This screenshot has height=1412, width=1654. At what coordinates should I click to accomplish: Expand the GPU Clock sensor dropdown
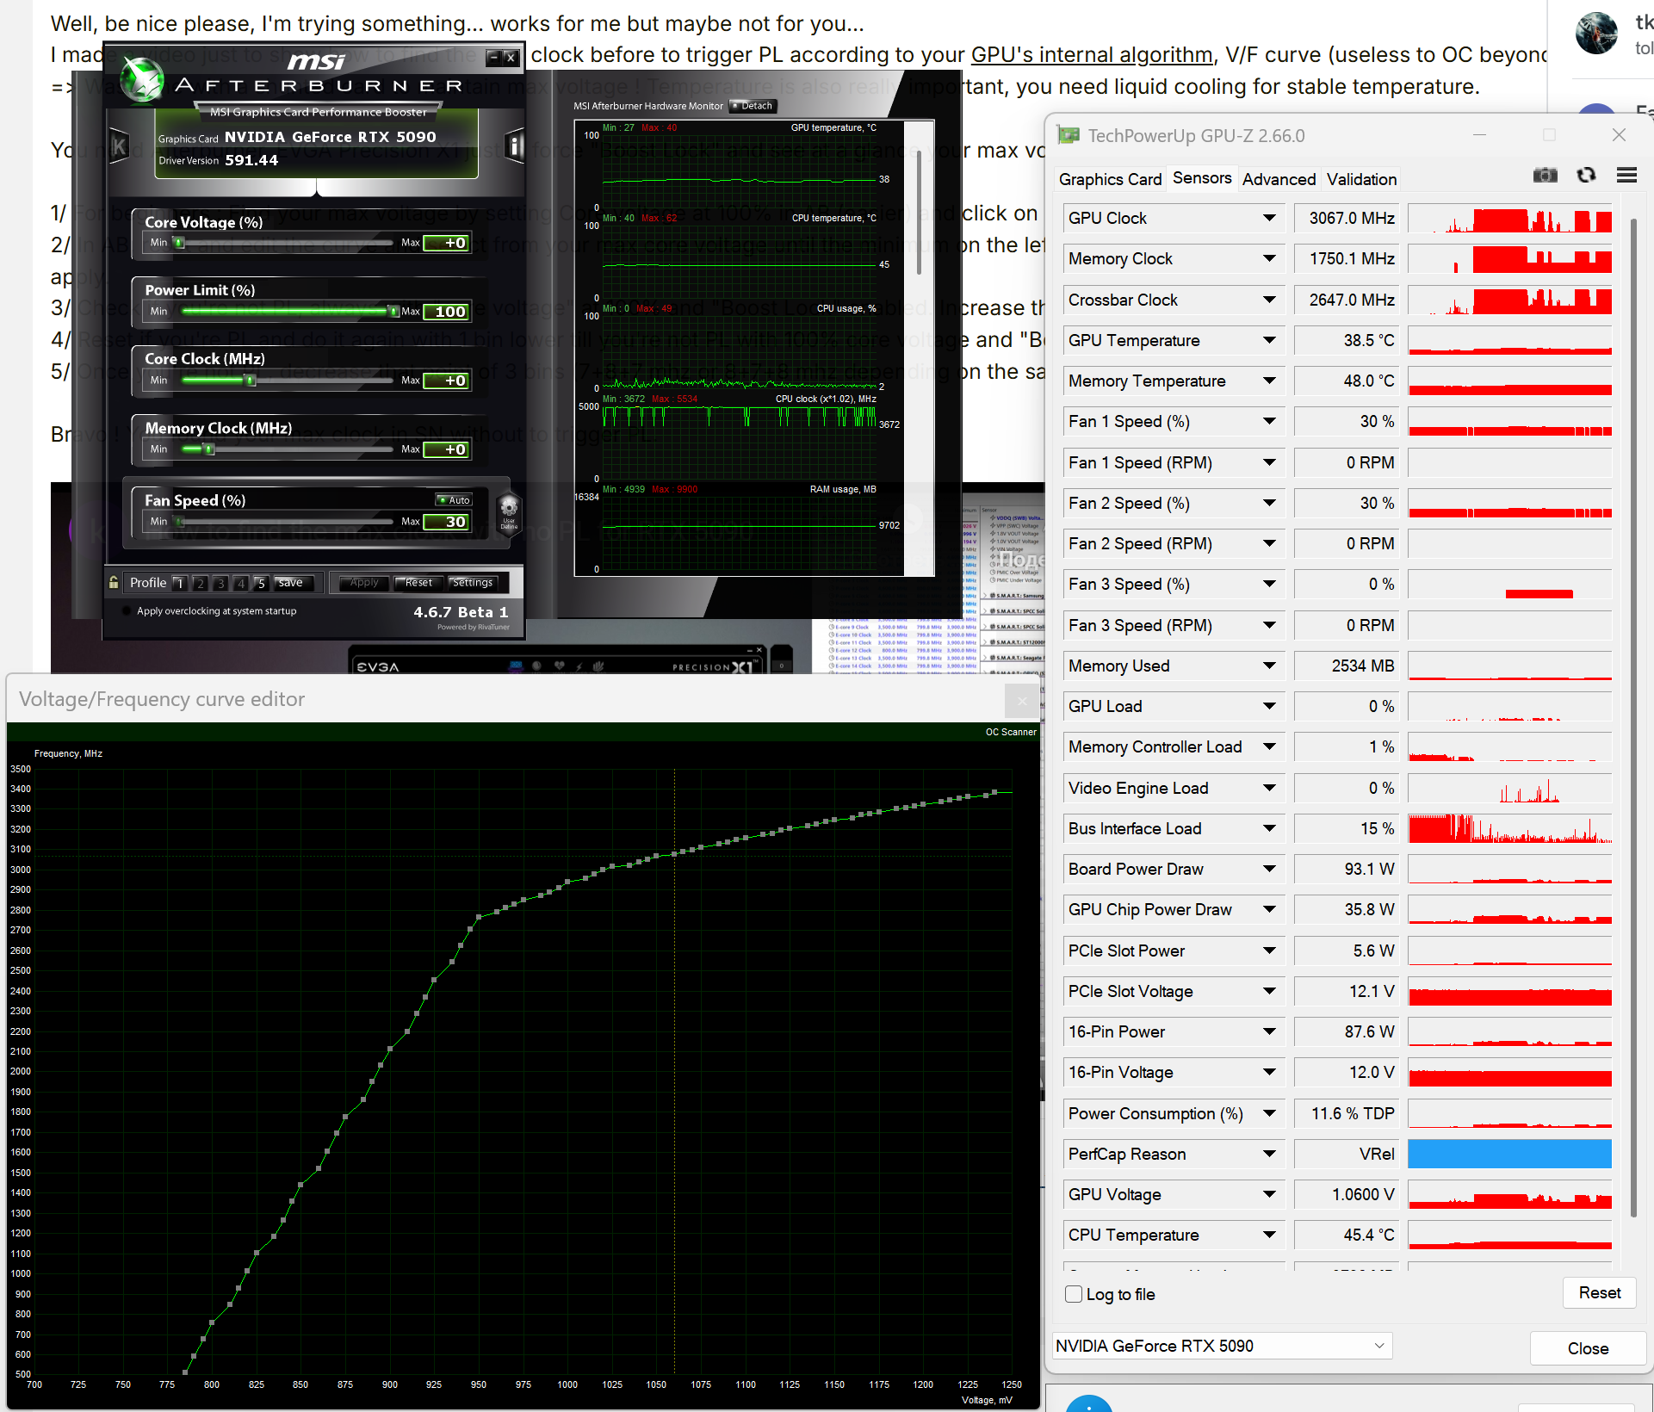click(1269, 218)
